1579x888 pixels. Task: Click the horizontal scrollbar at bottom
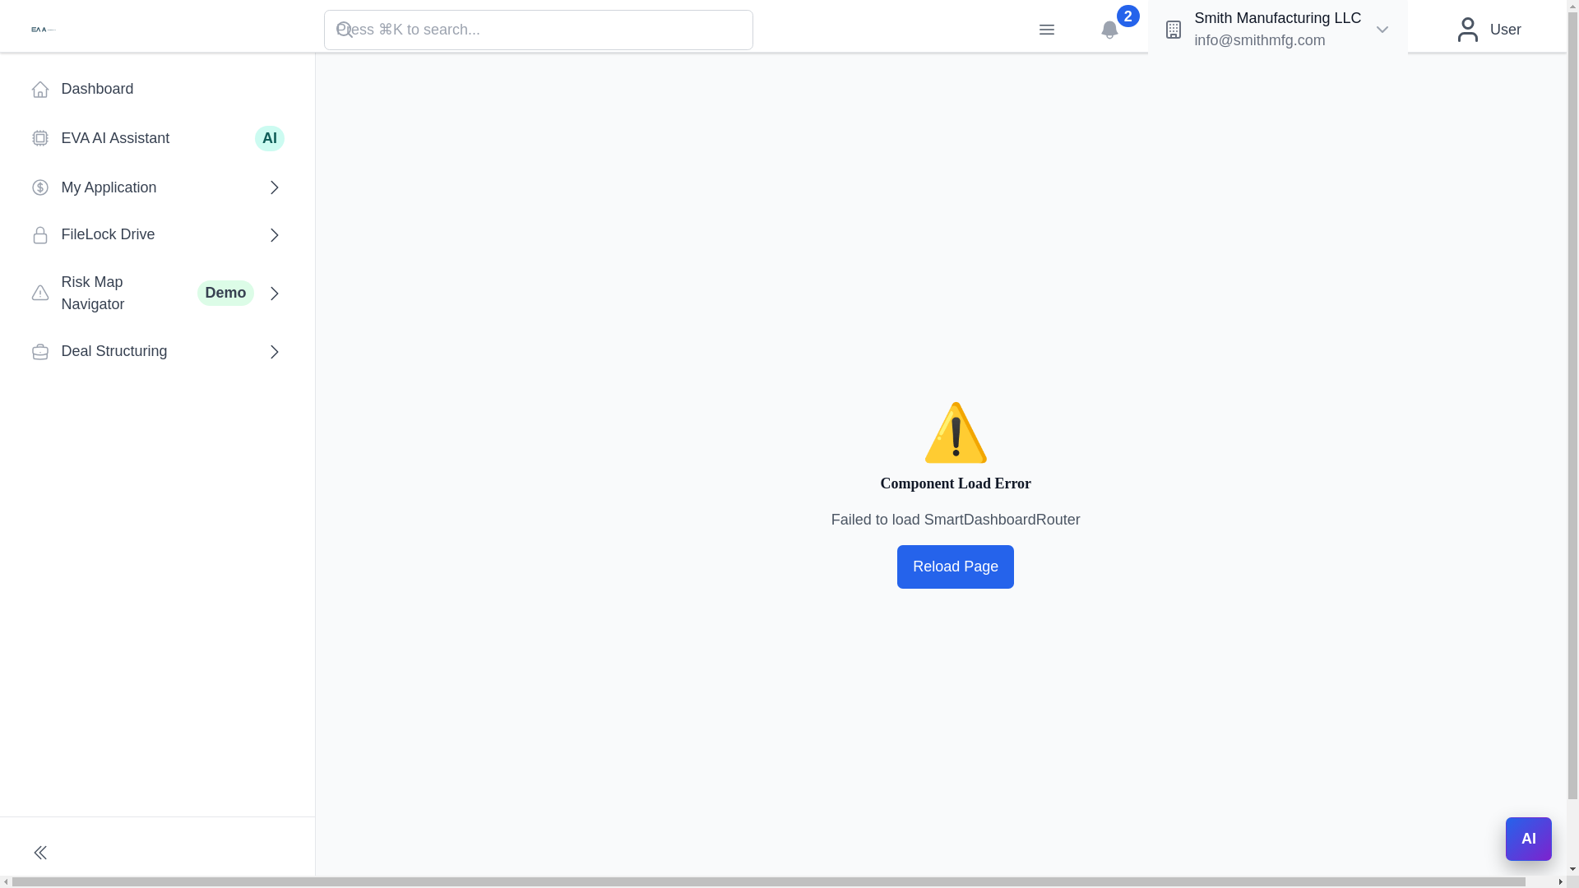[x=769, y=882]
